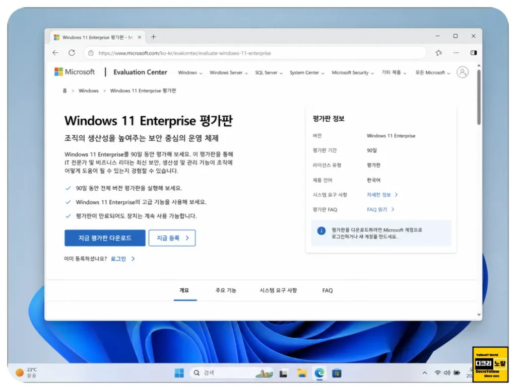516x390 pixels.
Task: Open a new tab with the plus icon
Action: tap(153, 37)
